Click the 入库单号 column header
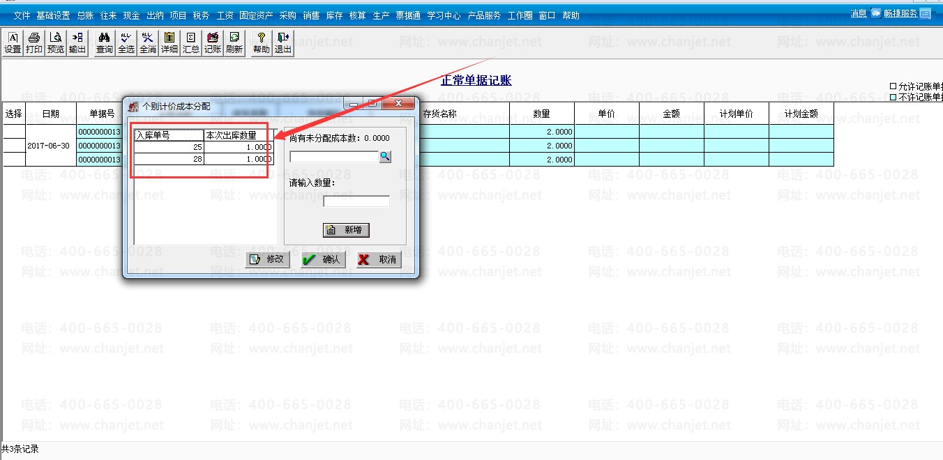This screenshot has height=460, width=943. coord(169,135)
